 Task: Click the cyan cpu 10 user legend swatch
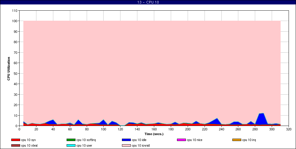[71, 145]
